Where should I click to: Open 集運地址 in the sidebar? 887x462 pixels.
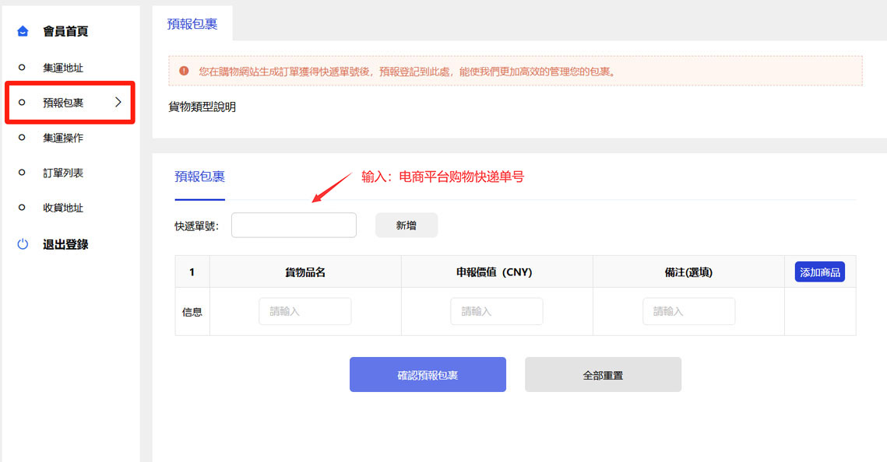(x=63, y=68)
